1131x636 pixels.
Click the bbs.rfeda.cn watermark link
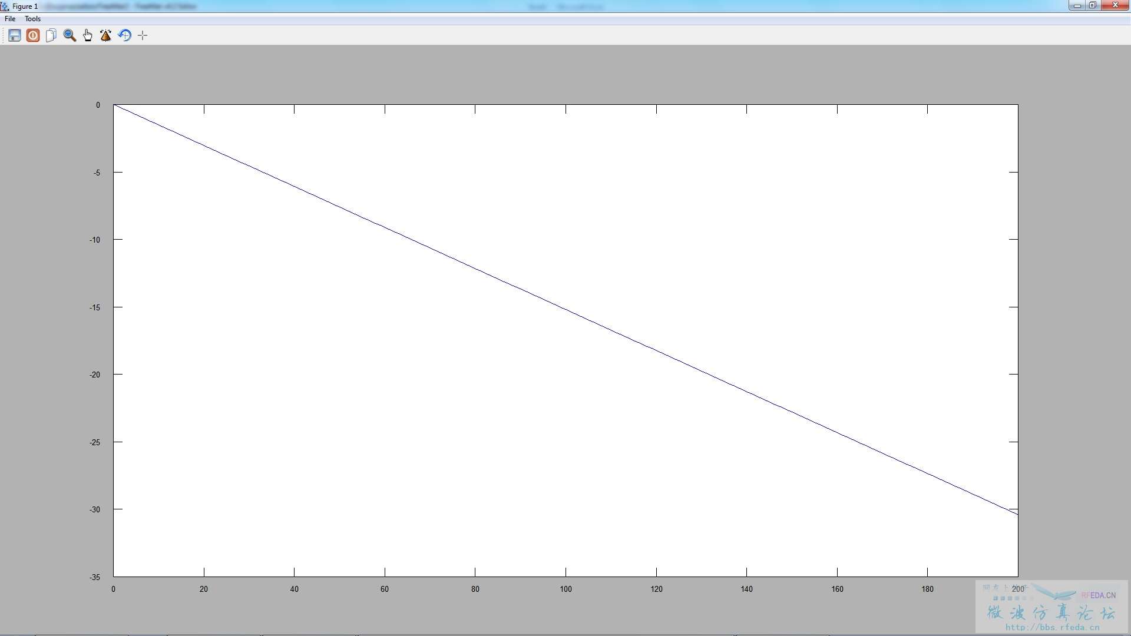tap(1052, 627)
